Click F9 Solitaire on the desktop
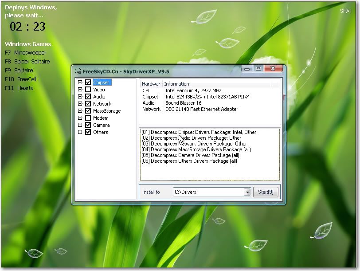This screenshot has width=360, height=271. coord(19,70)
